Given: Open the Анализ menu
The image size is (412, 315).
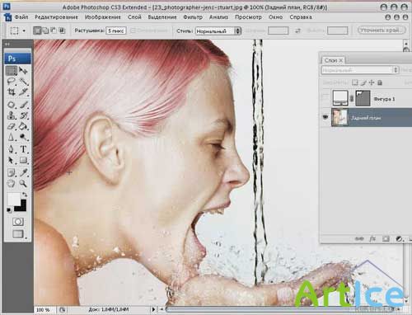Looking at the screenshot, I should click(x=218, y=17).
